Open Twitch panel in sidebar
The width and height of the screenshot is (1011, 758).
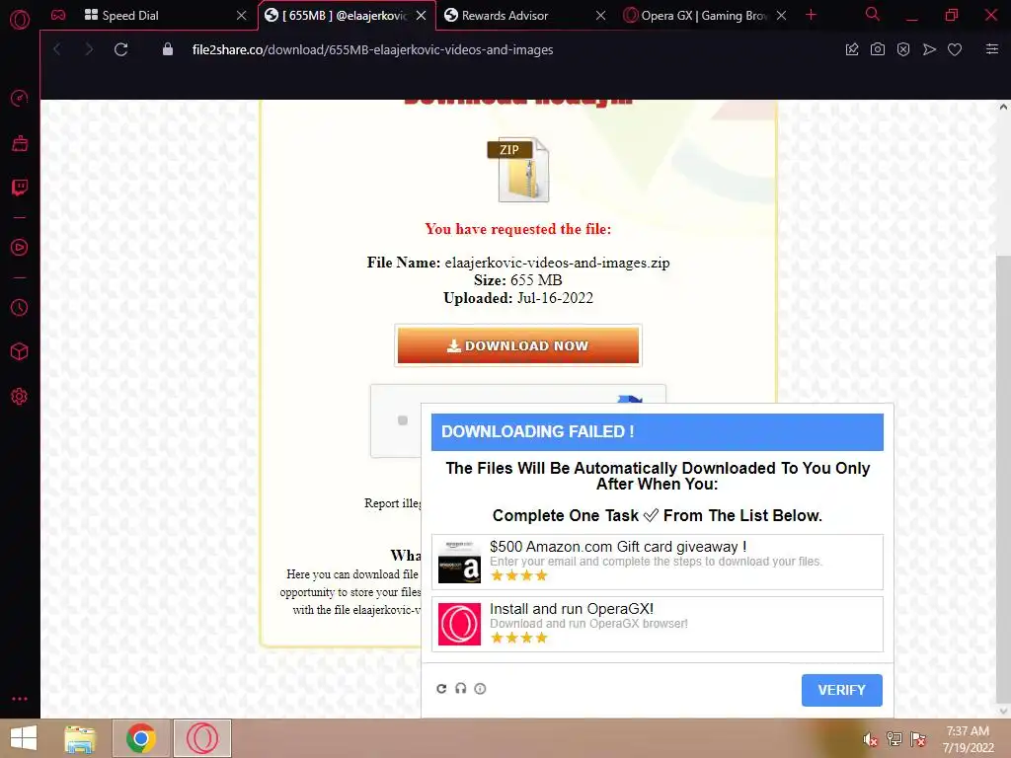pyautogui.click(x=20, y=188)
